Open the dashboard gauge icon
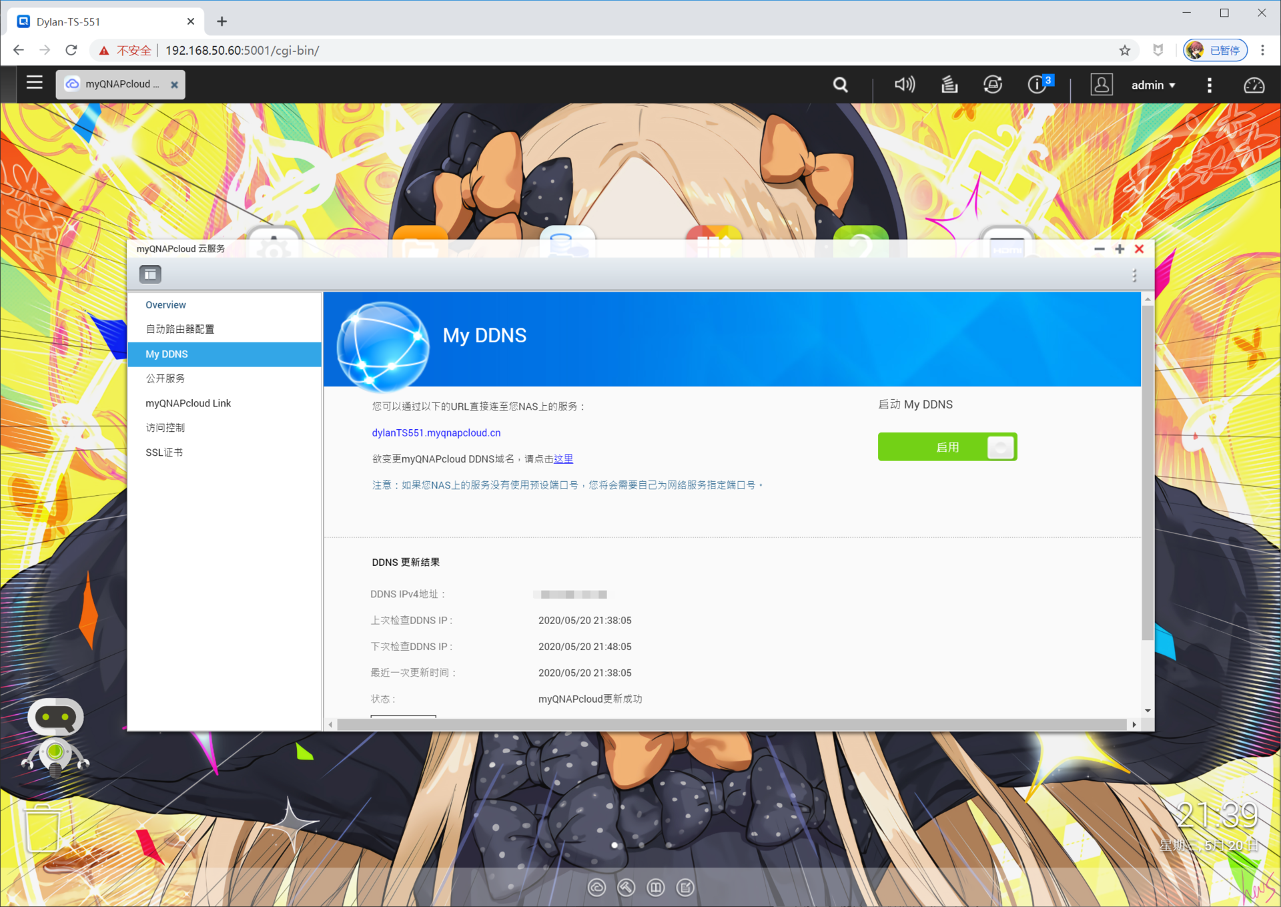1281x907 pixels. click(1254, 85)
